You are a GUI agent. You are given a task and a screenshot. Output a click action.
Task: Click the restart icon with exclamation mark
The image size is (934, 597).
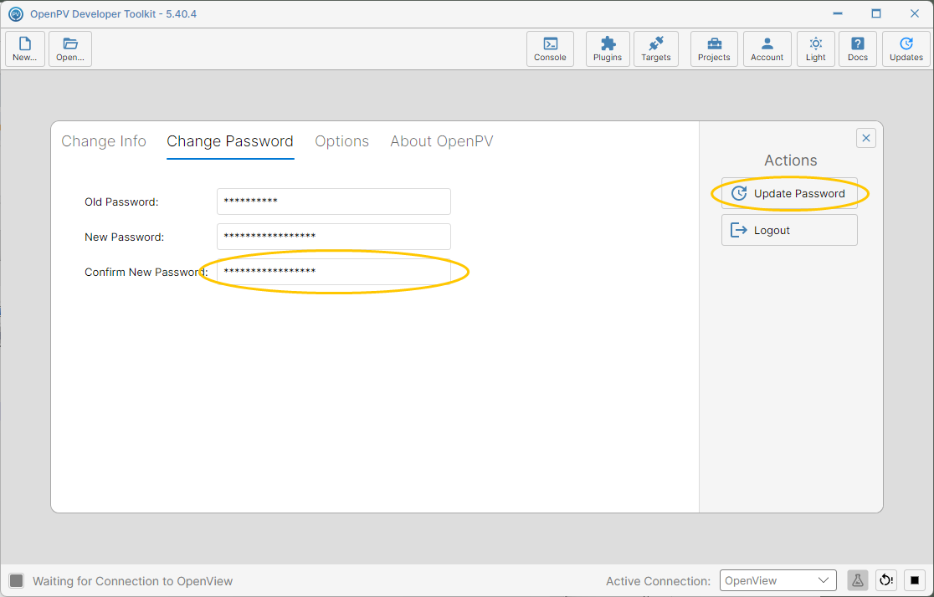(x=886, y=580)
